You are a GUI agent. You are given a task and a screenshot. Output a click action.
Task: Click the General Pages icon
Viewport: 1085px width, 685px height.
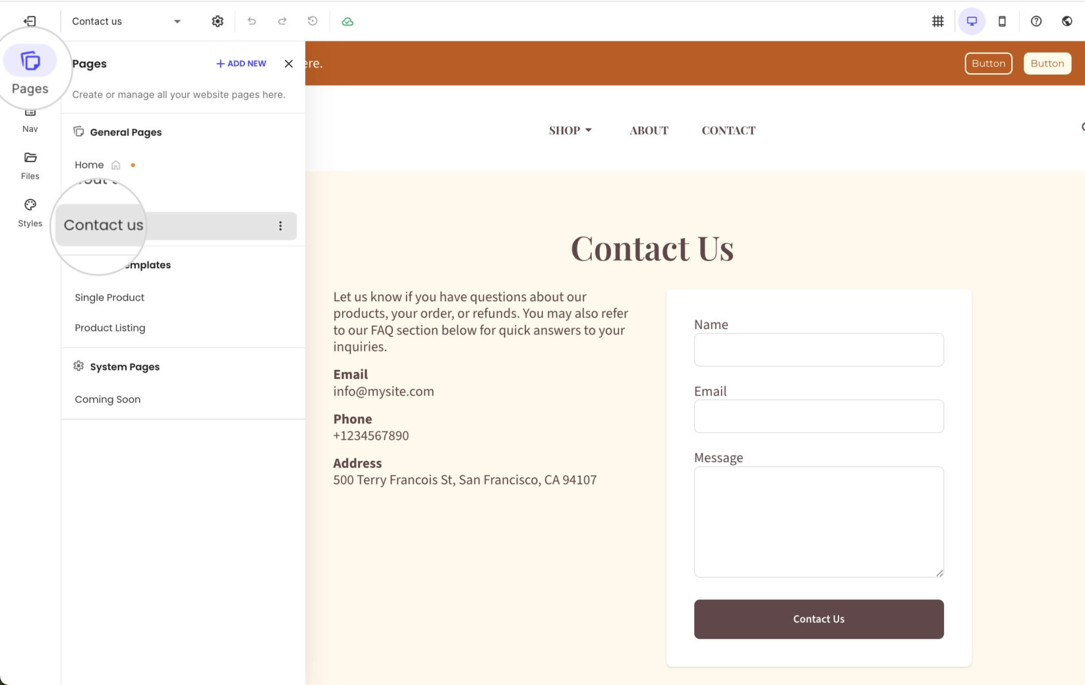pyautogui.click(x=78, y=131)
